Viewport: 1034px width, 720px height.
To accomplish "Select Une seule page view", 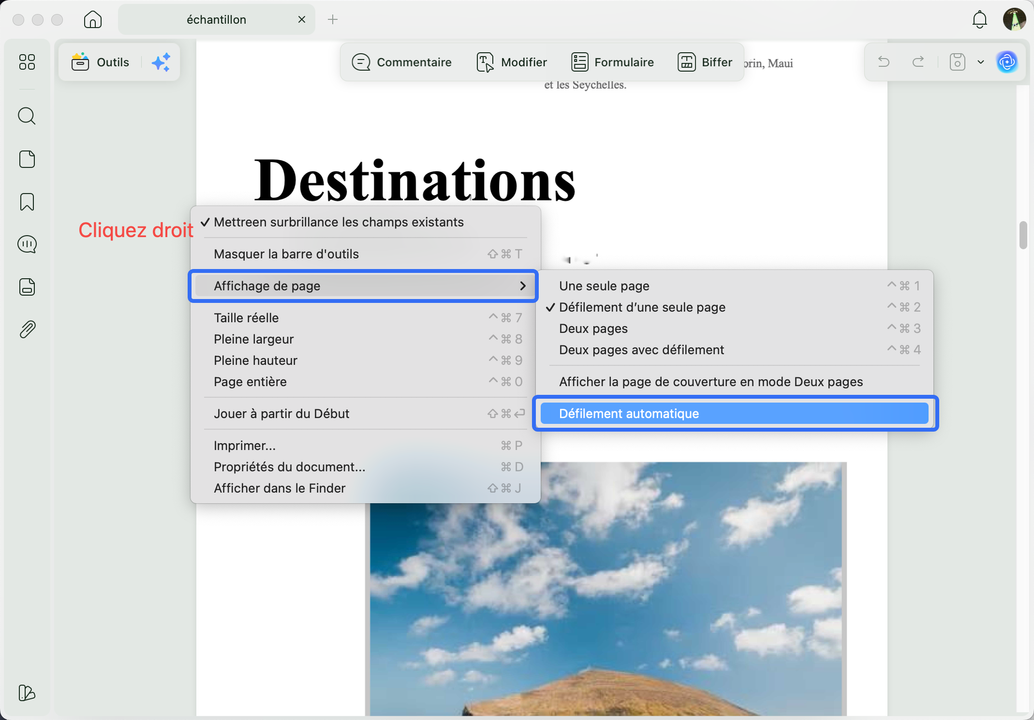I will pos(735,286).
